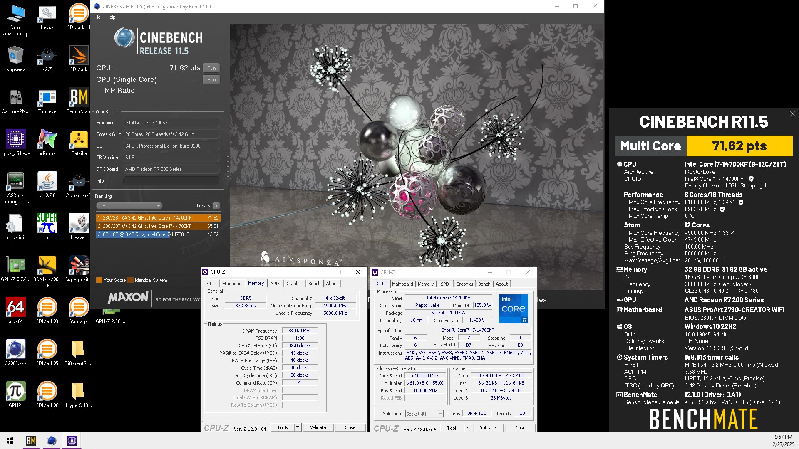799x449 pixels.
Task: Select the top ranking entry scoring 71.62
Action: point(158,218)
